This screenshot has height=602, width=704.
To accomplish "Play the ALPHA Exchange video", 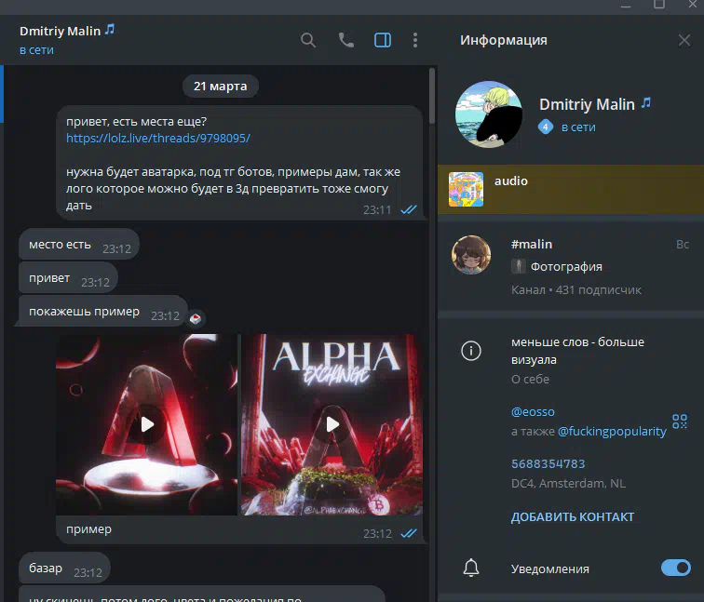I will coord(332,424).
